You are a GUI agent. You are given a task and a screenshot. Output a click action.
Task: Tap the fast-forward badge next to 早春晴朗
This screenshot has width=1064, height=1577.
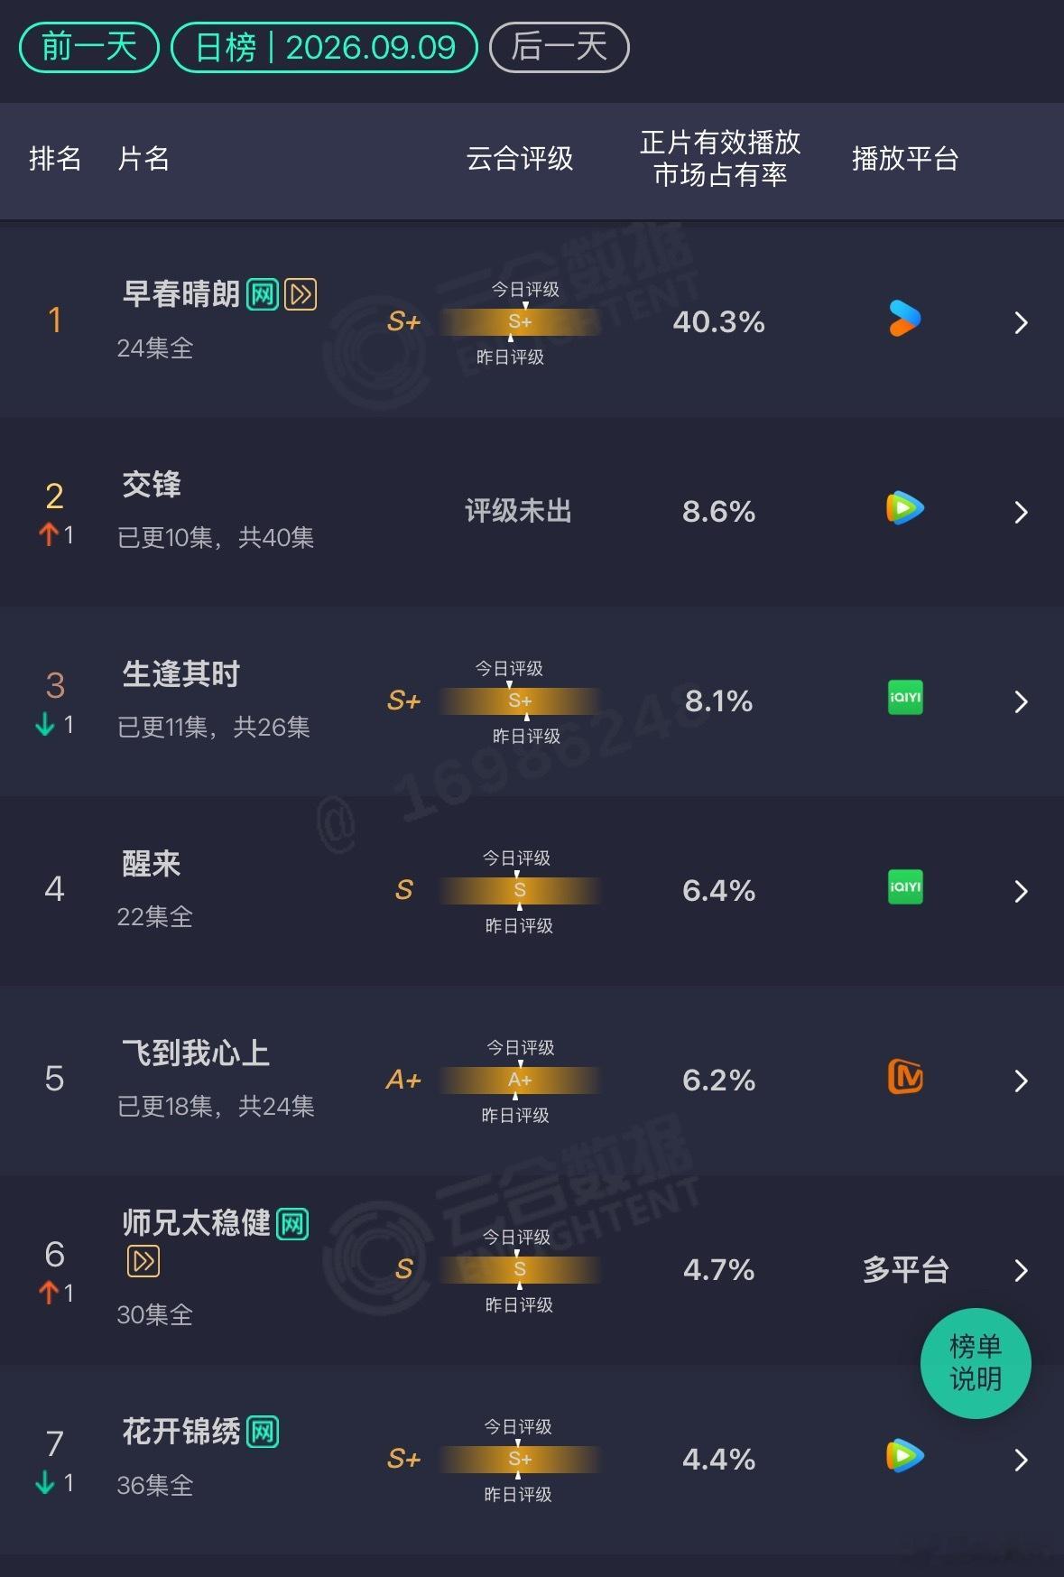301,294
